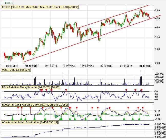The height and width of the screenshot is (139, 166).
Task: Click the rightmost green marker in MACD panel
Action: [x=140, y=119]
